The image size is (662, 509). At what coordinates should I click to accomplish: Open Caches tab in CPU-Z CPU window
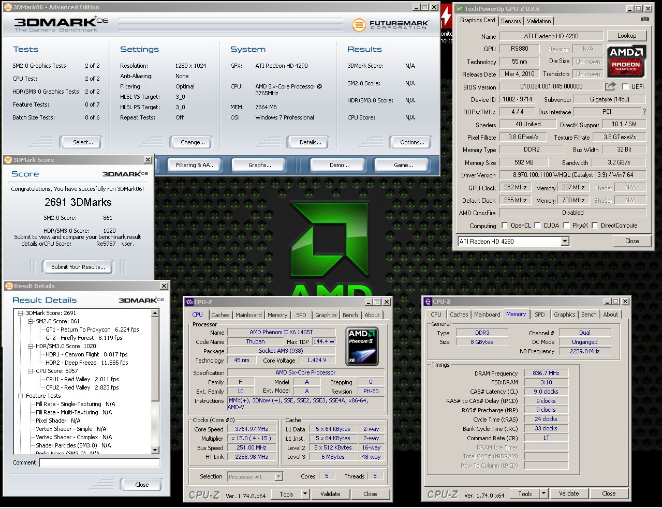220,315
